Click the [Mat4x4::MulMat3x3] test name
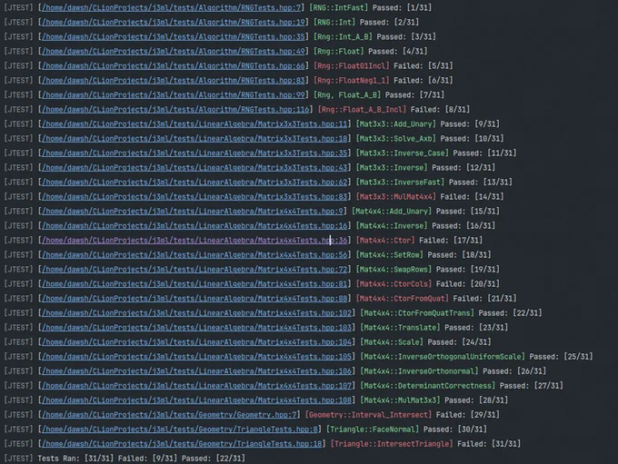The image size is (618, 464). coord(401,400)
